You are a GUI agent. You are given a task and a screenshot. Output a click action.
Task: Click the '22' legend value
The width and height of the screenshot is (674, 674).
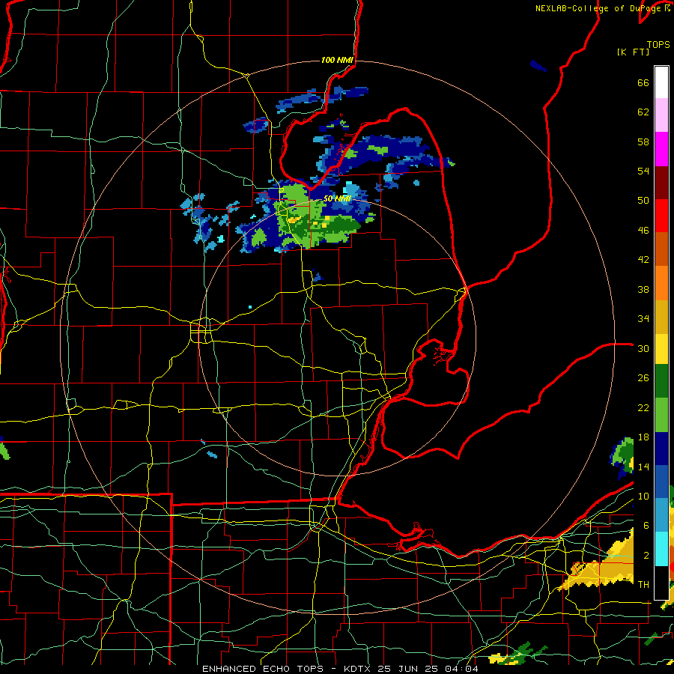(x=643, y=407)
